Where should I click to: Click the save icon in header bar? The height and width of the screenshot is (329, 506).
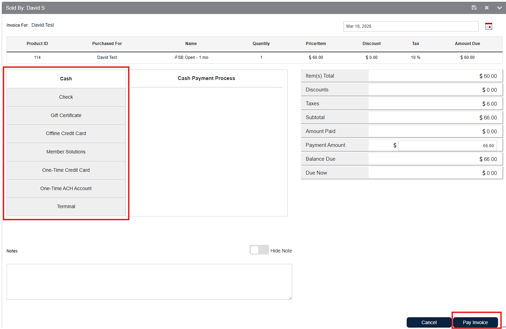474,8
